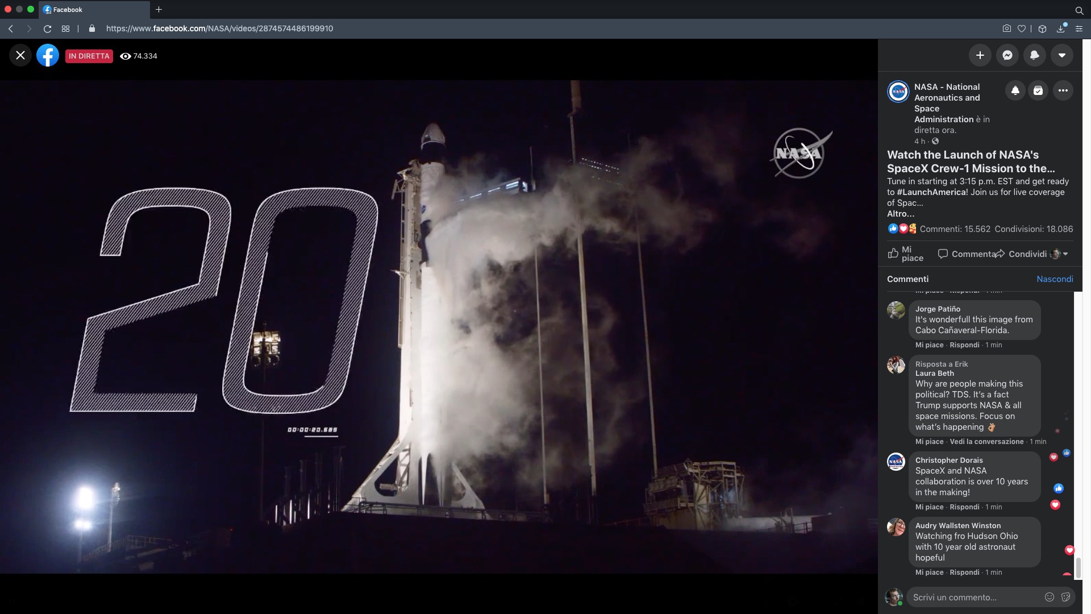Image resolution: width=1091 pixels, height=614 pixels.
Task: Change commenting identity via avatar dropdown
Action: 1059,254
